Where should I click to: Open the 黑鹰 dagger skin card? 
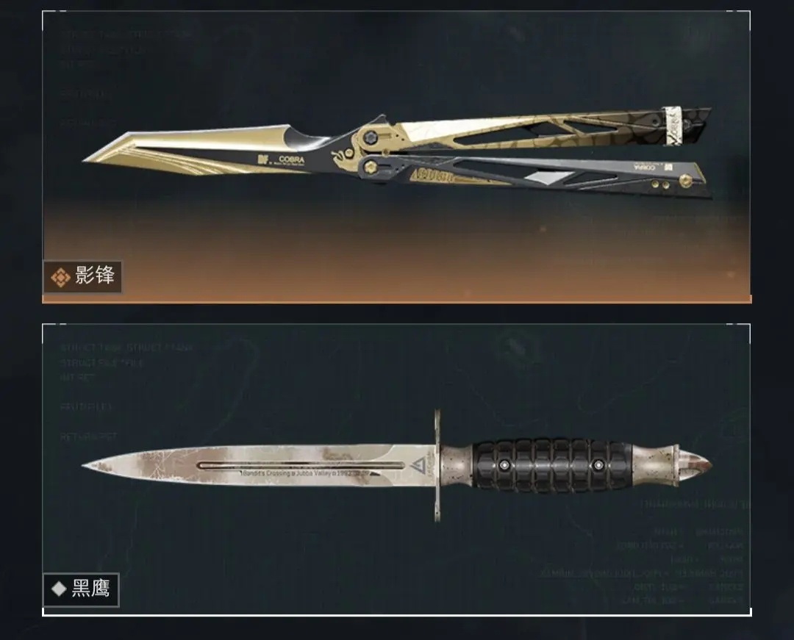pyautogui.click(x=396, y=470)
